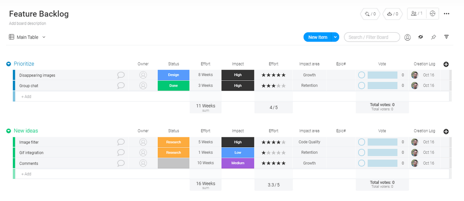Open the New ideas group title
The width and height of the screenshot is (464, 201).
click(x=26, y=131)
